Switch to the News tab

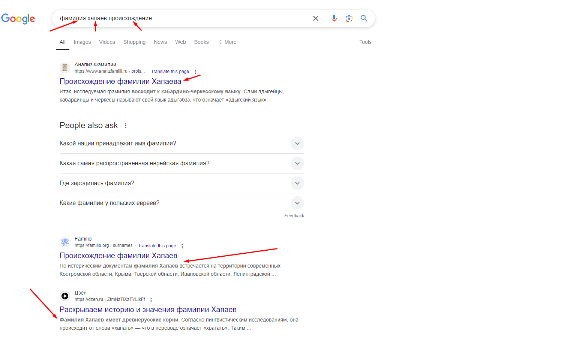(x=160, y=42)
